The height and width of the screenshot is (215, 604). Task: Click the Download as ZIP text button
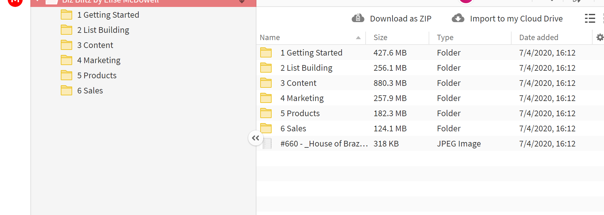tap(400, 19)
